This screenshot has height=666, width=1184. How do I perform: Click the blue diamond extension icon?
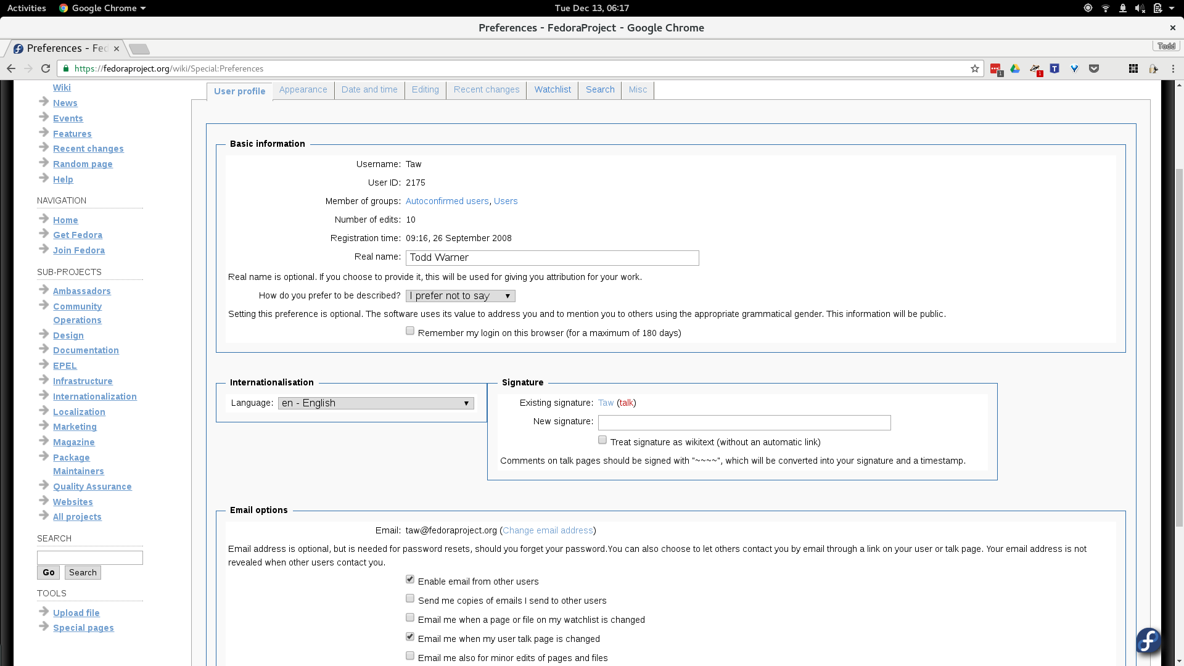(x=1074, y=68)
